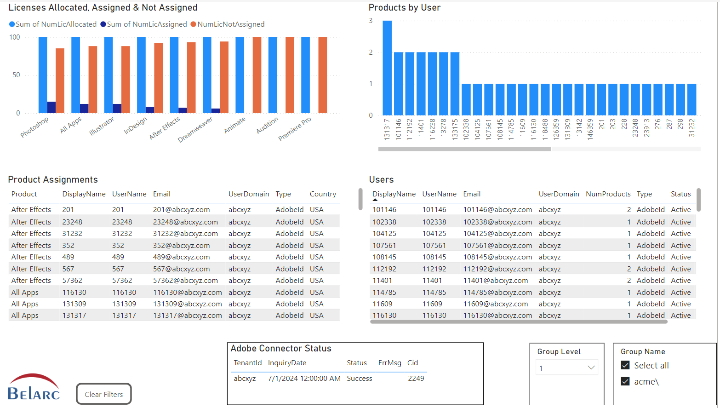Sort Product Assignments by Product column header
Viewport: 720px width, 408px height.
(24, 194)
